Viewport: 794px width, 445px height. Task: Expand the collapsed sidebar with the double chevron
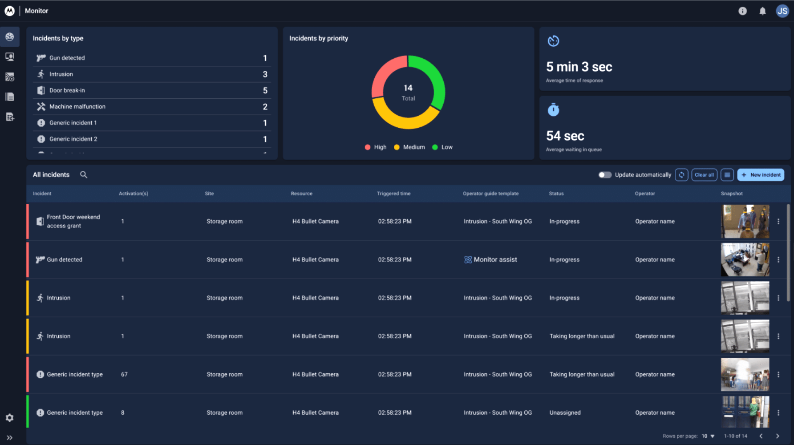10,437
